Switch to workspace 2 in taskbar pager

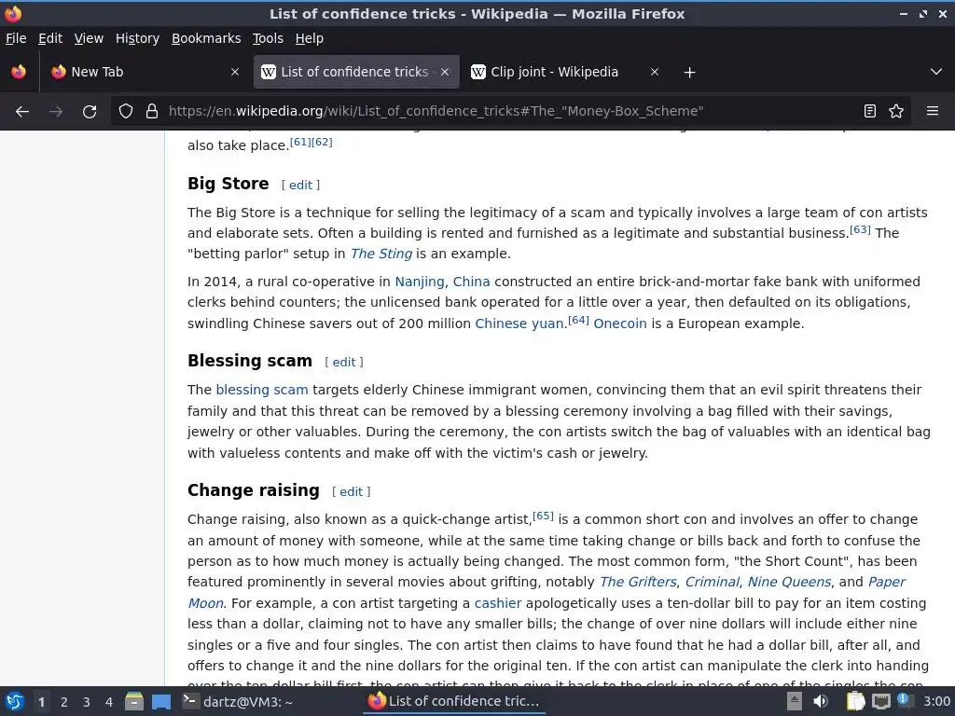pyautogui.click(x=64, y=702)
